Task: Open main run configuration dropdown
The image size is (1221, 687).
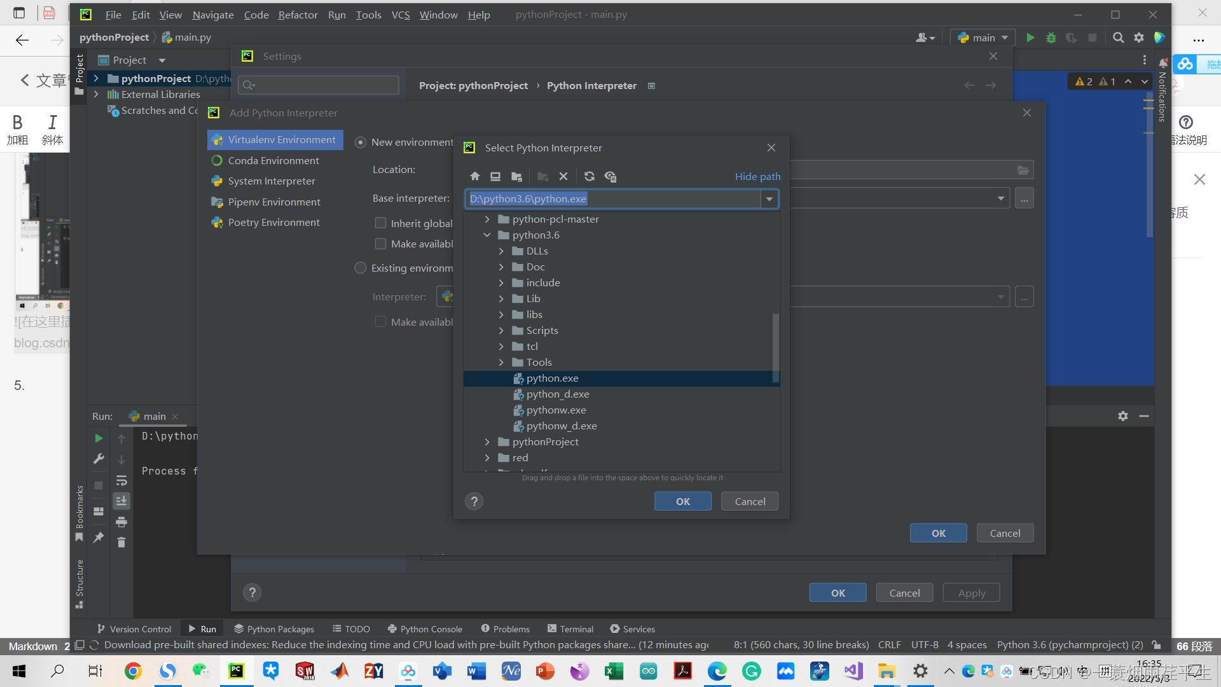Action: pos(983,38)
